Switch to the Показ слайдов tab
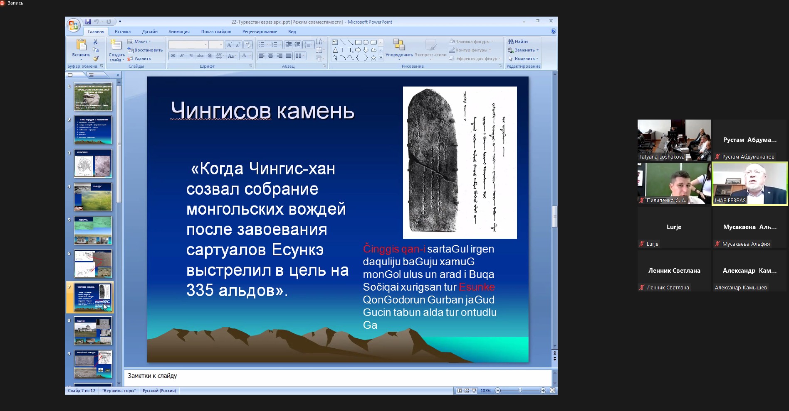789x411 pixels. (216, 32)
